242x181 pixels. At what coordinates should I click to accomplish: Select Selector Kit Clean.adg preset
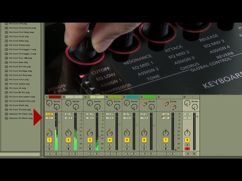(x=21, y=114)
